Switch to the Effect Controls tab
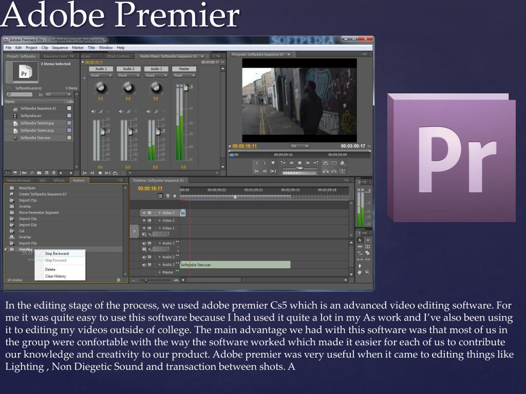 [x=118, y=56]
